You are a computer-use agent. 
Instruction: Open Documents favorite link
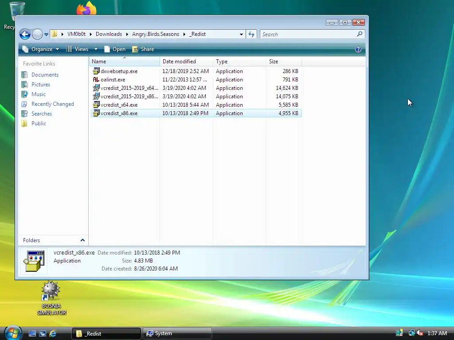(45, 74)
